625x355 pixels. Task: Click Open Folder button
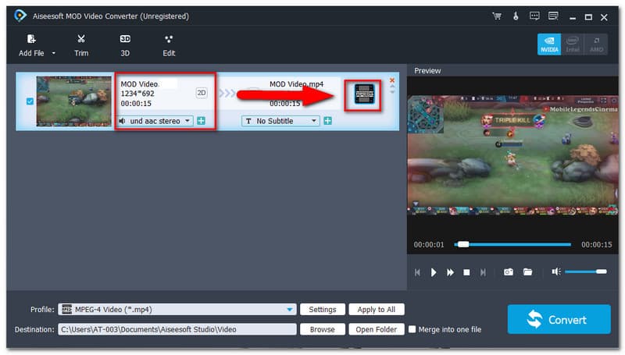tap(377, 329)
